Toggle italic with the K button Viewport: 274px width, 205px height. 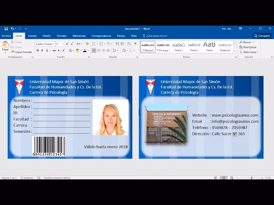[42, 50]
